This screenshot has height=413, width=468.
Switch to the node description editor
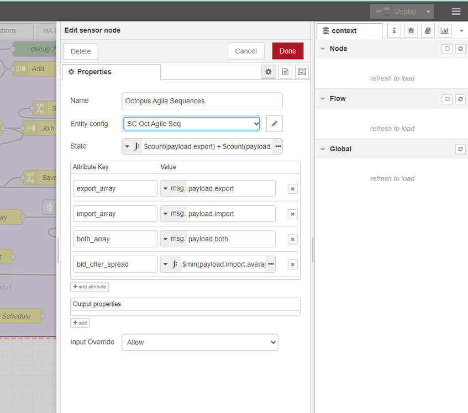coord(285,71)
